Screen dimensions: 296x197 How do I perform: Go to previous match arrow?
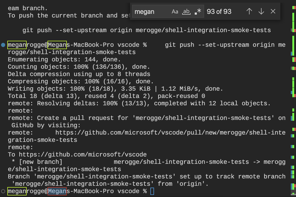point(249,11)
